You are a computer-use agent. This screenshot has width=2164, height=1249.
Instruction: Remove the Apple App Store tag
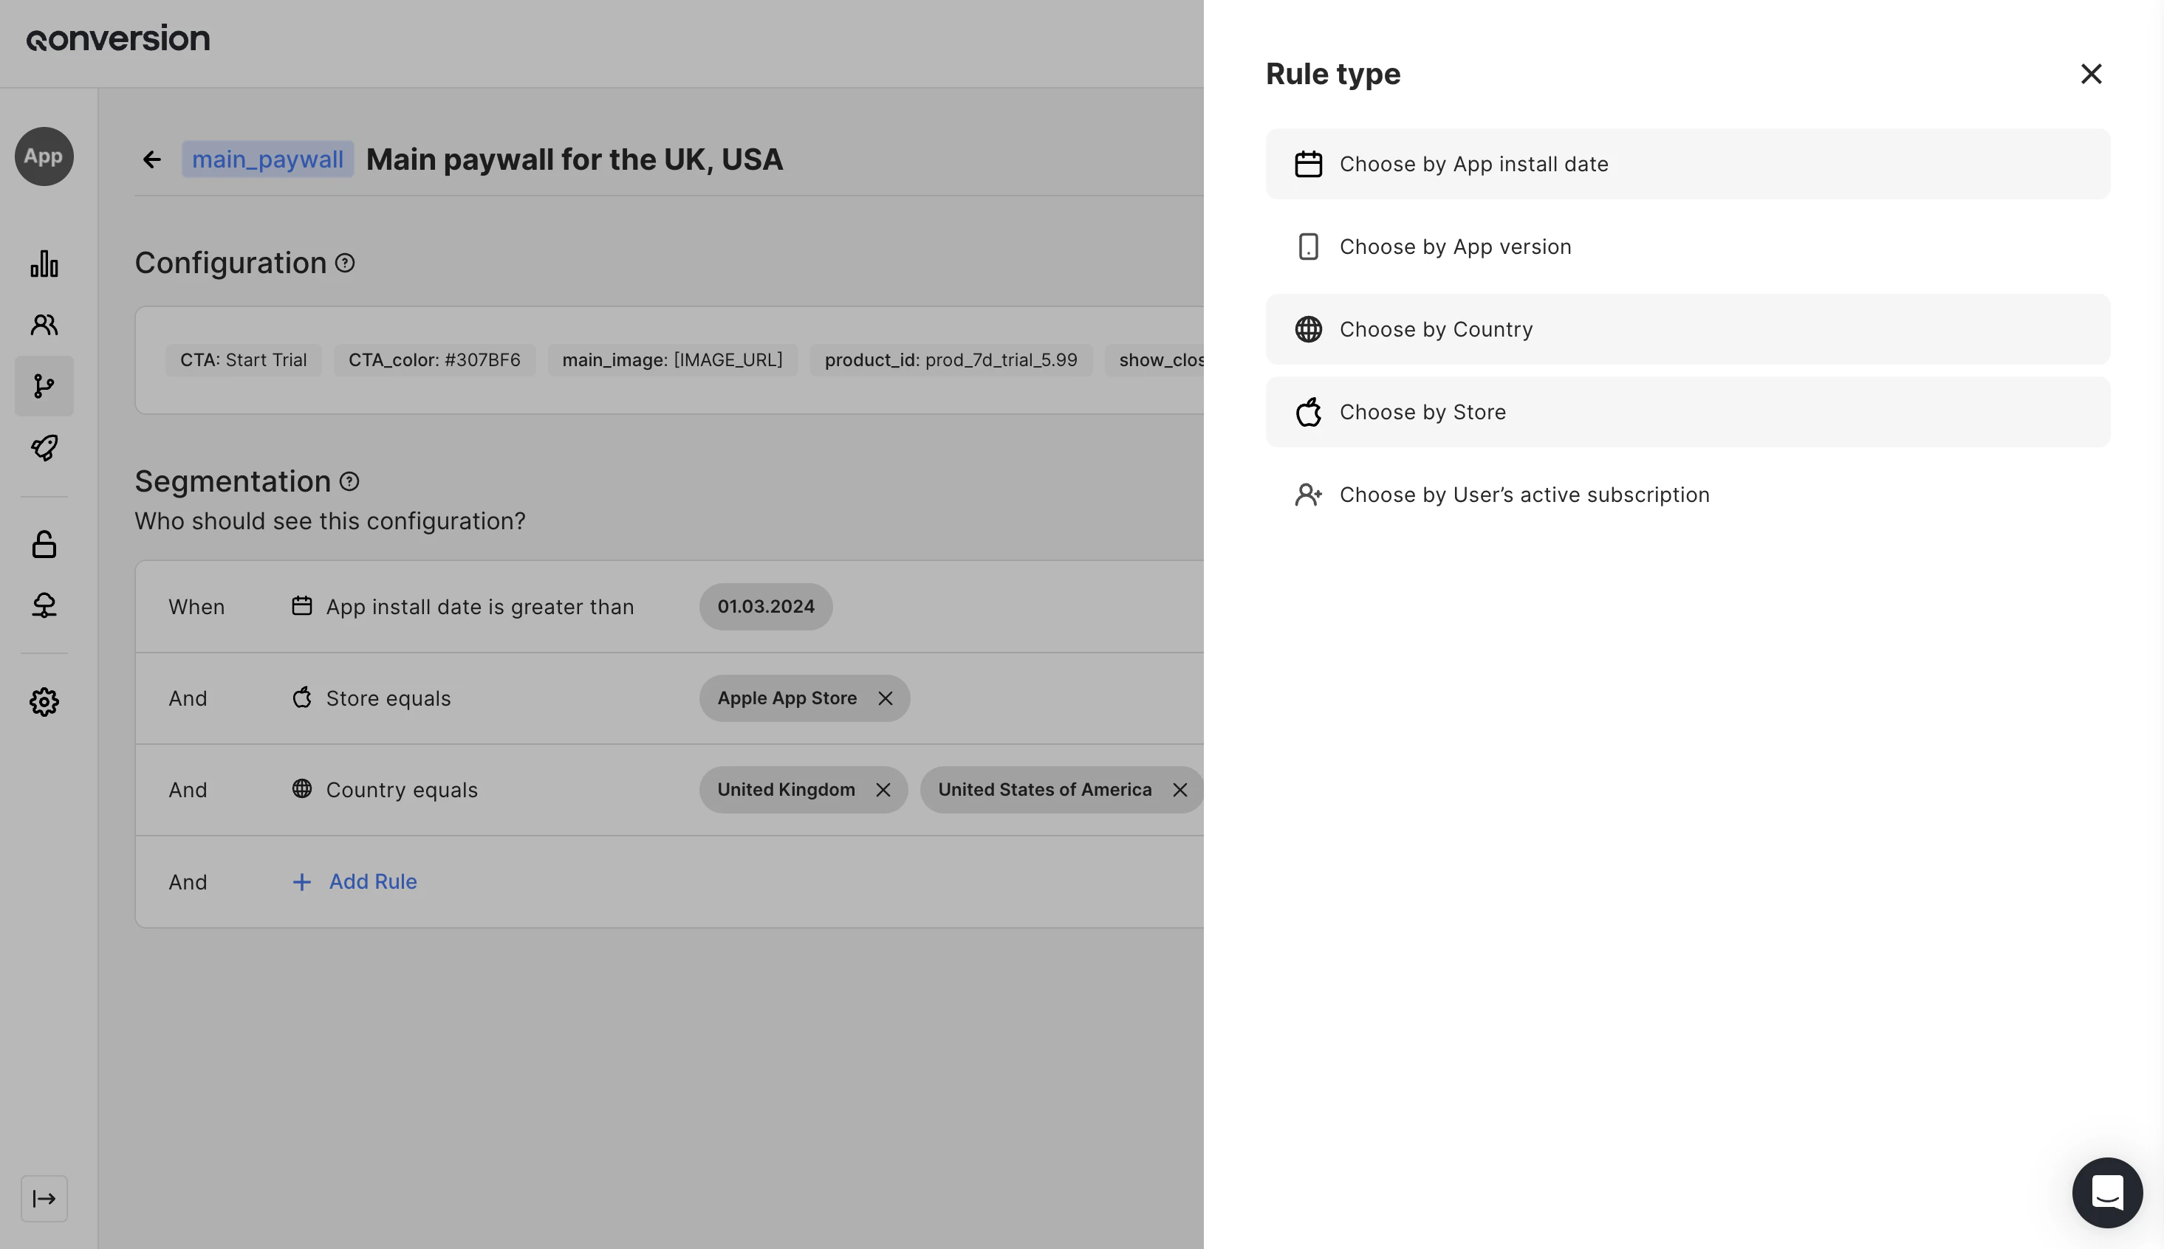tap(886, 698)
